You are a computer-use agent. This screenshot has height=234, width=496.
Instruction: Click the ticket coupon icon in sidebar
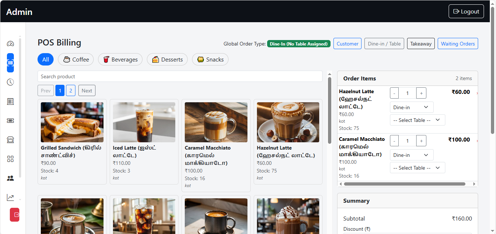point(10,121)
